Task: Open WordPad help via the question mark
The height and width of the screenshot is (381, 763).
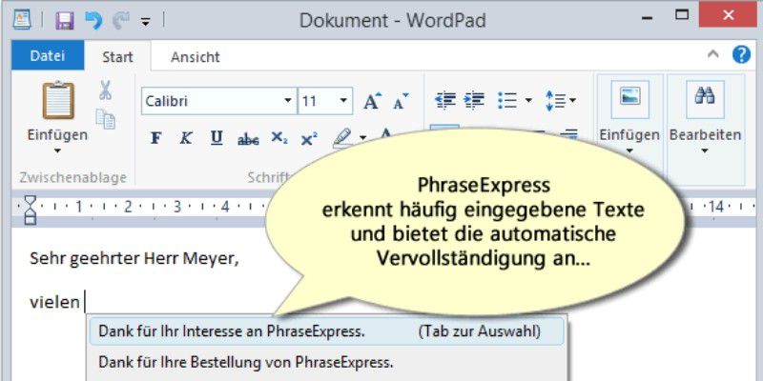Action: click(x=741, y=55)
